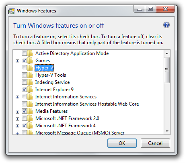The image size is (185, 163).
Task: Click the Media Features folder icon
Action: [x=30, y=111]
